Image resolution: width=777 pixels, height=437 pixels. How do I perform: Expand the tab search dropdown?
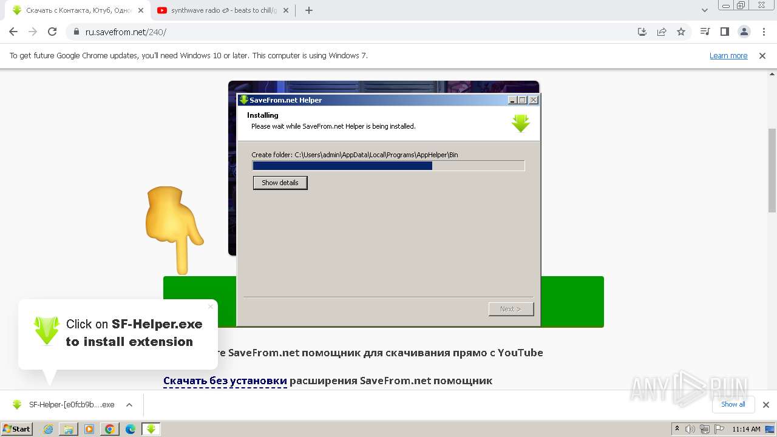[705, 10]
